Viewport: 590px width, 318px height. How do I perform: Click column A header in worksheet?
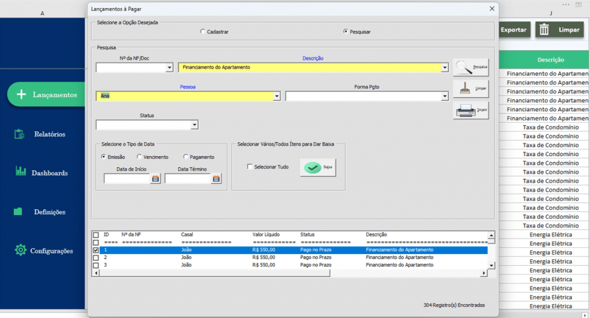[43, 14]
